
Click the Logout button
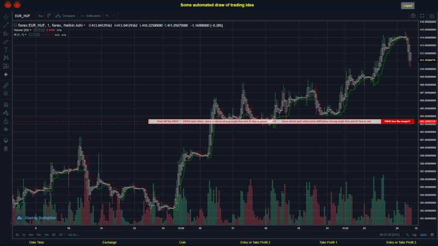click(x=408, y=6)
